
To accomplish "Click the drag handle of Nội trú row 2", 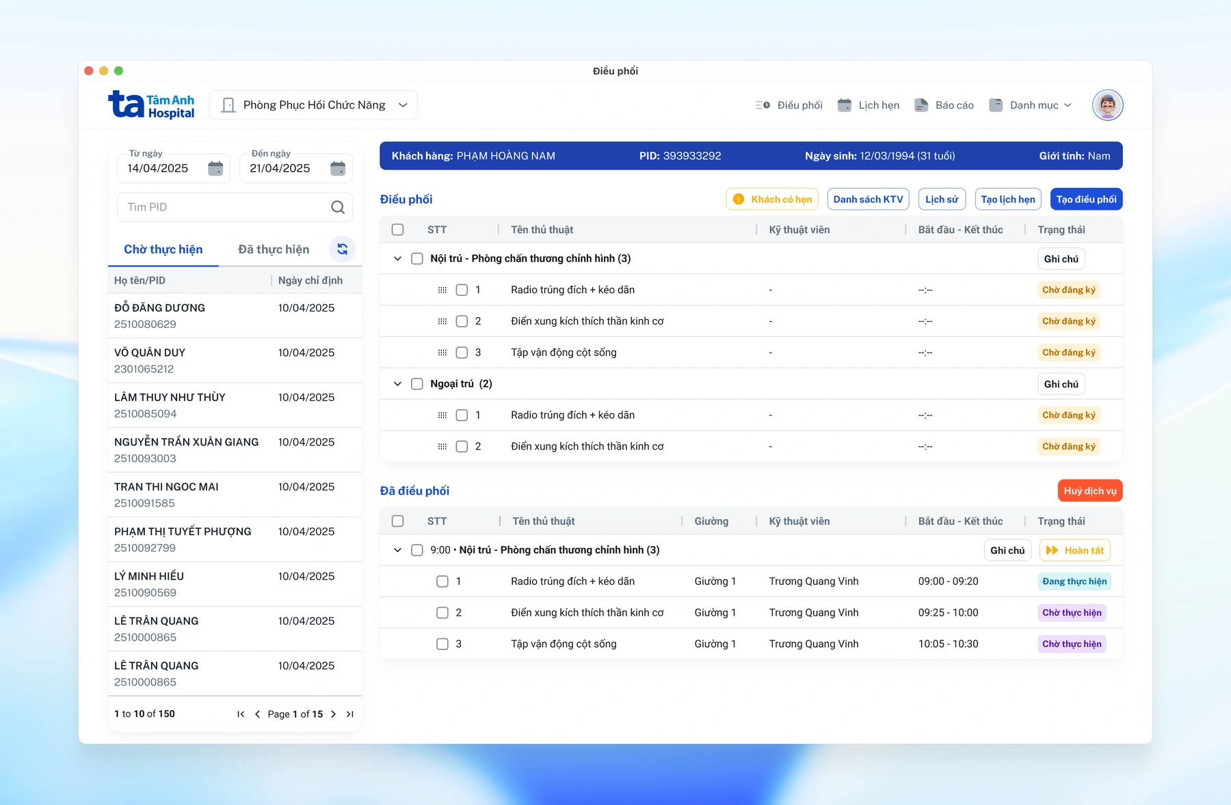I will point(442,321).
